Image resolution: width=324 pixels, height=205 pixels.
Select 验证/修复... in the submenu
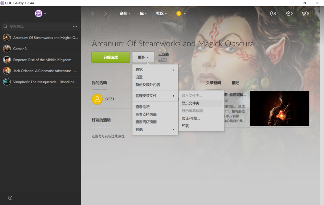[202, 118]
